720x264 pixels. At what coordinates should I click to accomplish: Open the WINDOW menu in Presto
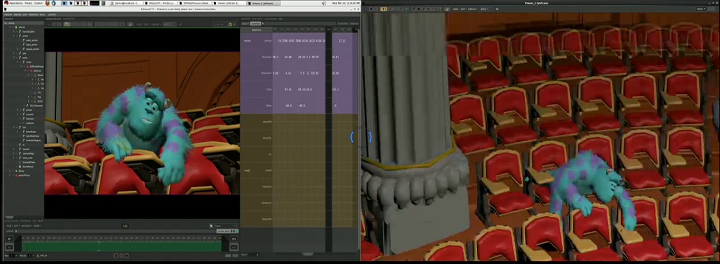pos(33,14)
